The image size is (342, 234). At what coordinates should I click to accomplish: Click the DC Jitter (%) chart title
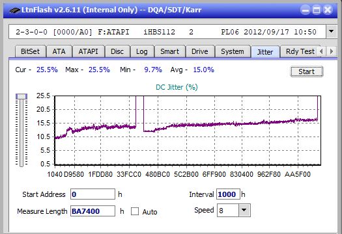point(177,87)
